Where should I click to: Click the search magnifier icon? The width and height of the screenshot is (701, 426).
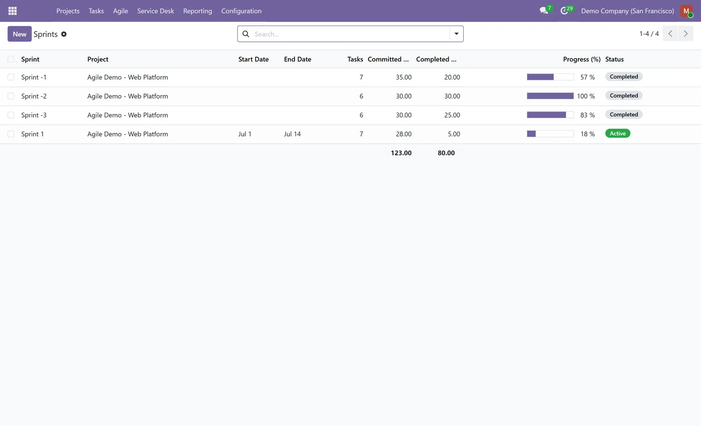[246, 34]
